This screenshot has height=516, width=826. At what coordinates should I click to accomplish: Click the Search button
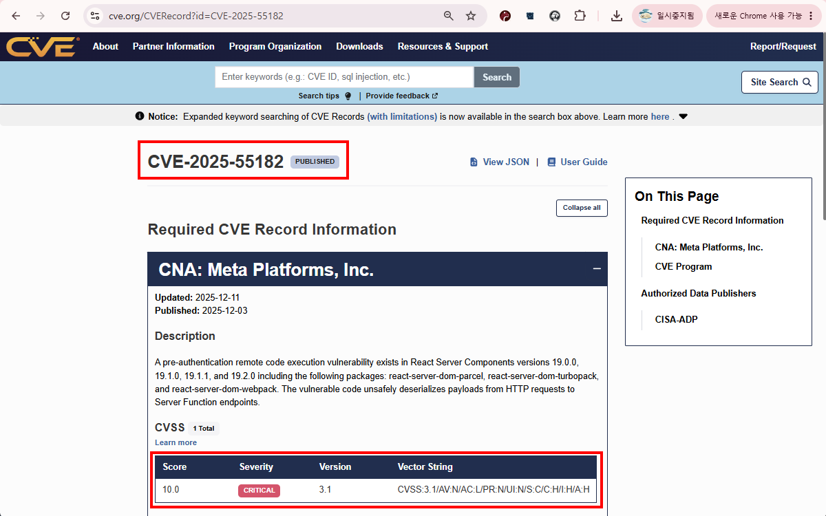(x=497, y=77)
